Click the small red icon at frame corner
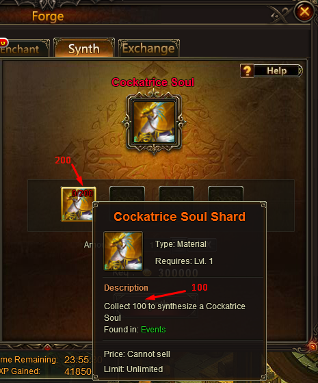The image size is (318, 383). click(x=313, y=345)
